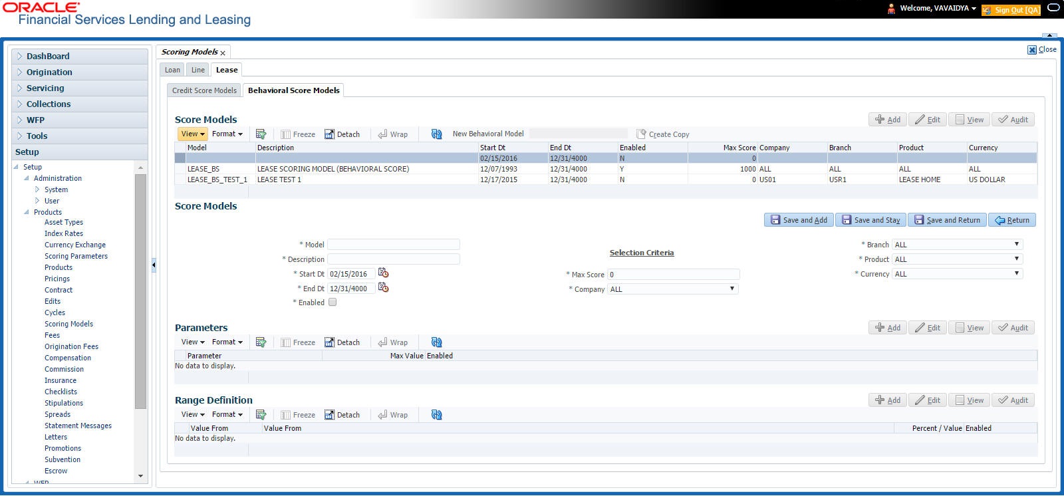Click View button in Score Models header
1064x496 pixels.
pyautogui.click(x=969, y=120)
